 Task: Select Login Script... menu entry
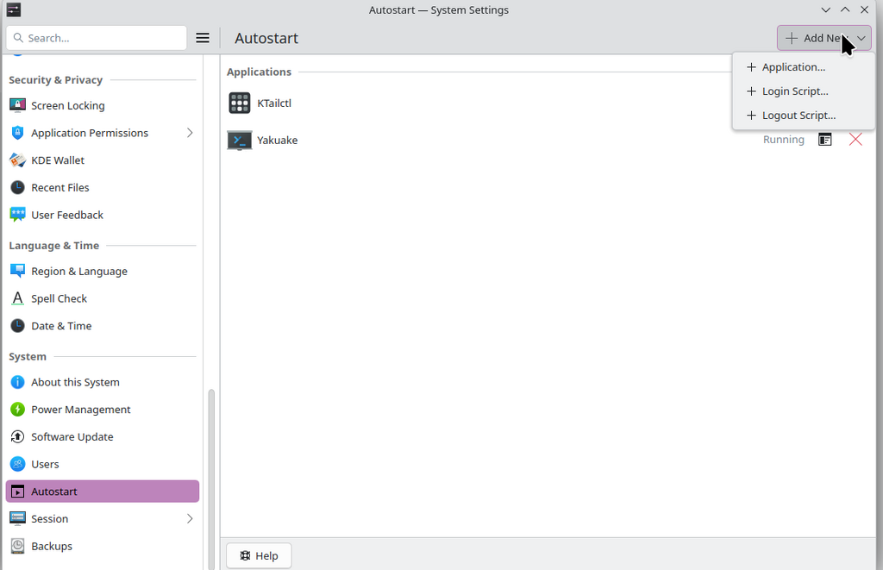point(795,91)
